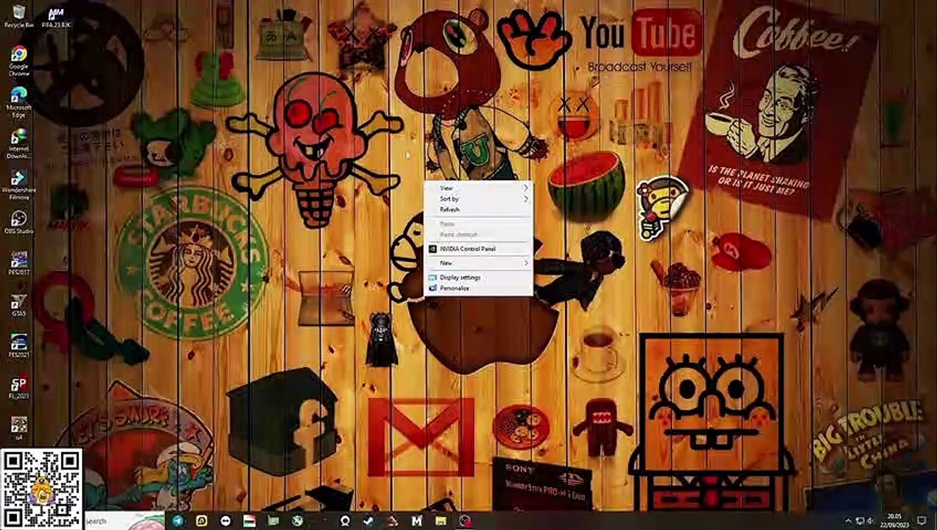This screenshot has height=530, width=937.
Task: Choose Paste shortcut in the context menu
Action: point(478,235)
